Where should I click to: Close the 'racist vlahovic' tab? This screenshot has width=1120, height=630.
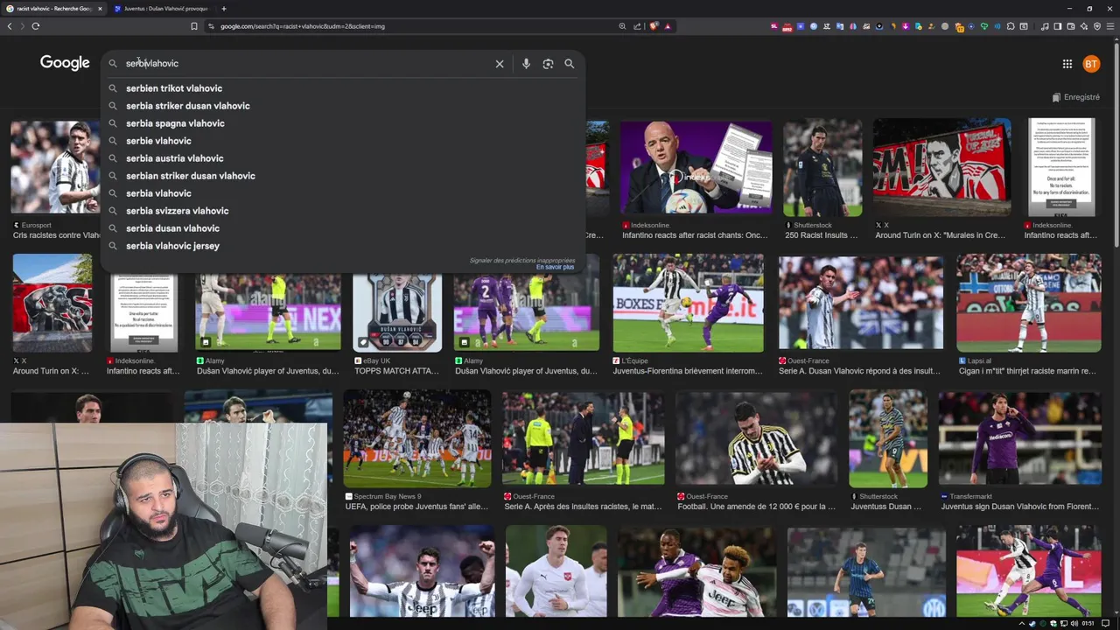[x=99, y=9]
